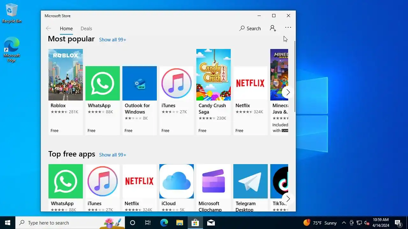The width and height of the screenshot is (408, 229).
Task: Open the network tray icon
Action: pyautogui.click(x=359, y=223)
